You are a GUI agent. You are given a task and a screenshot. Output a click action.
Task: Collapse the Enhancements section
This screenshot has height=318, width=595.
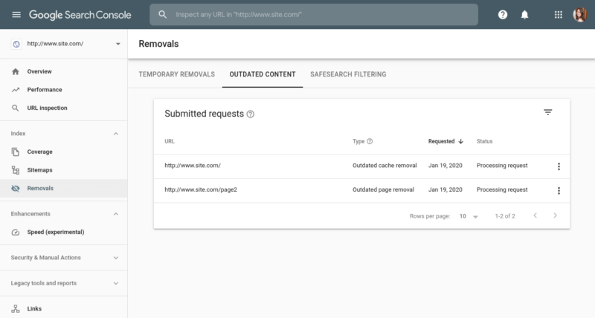coord(116,214)
